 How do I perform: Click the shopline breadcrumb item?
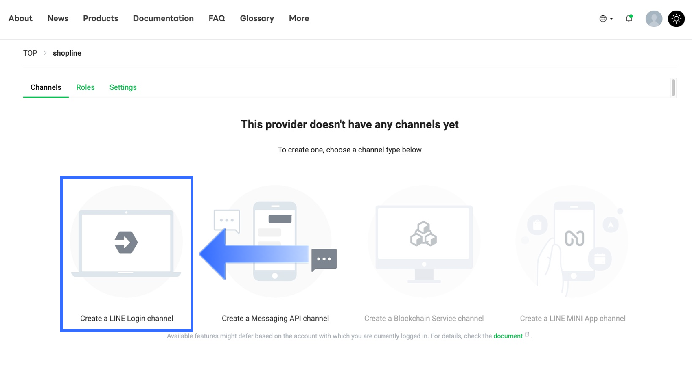pyautogui.click(x=67, y=53)
